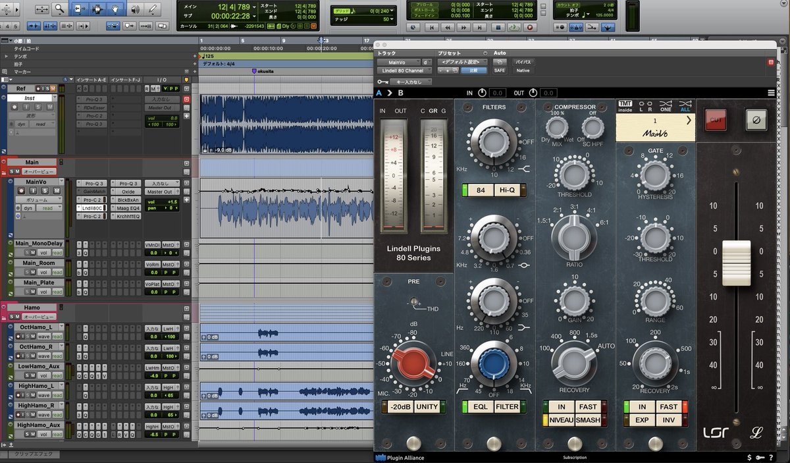This screenshot has height=463, width=790.
Task: Click the plugin Bypass button
Action: pos(523,62)
